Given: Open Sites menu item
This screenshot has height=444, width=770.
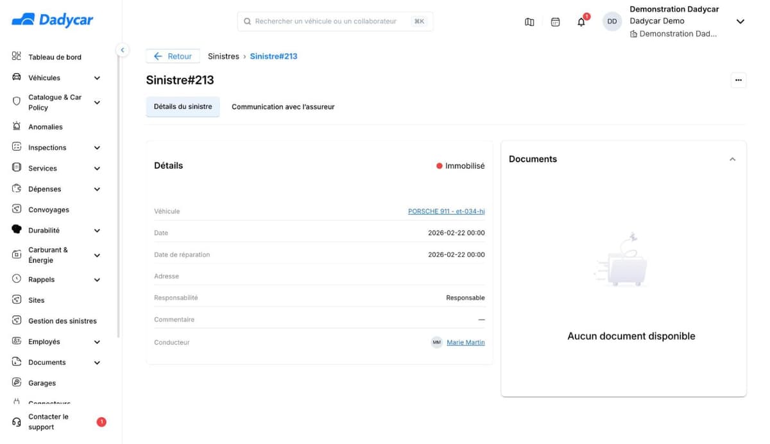Looking at the screenshot, I should coord(37,300).
